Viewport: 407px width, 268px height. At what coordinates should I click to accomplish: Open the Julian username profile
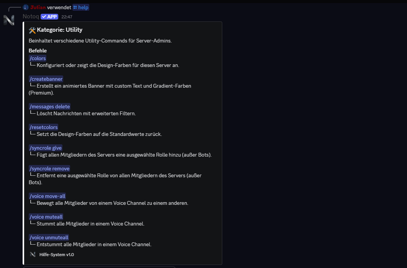coord(38,7)
